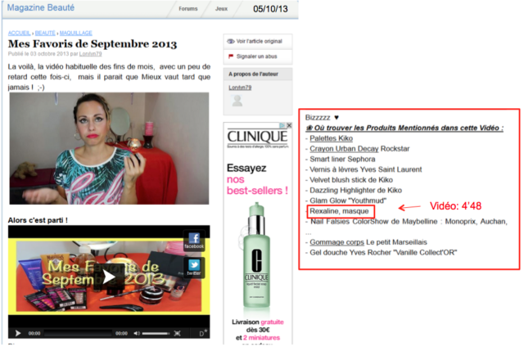Click Gel douche Yves Rocher line
Image resolution: width=524 pixels, height=347 pixels.
383,253
